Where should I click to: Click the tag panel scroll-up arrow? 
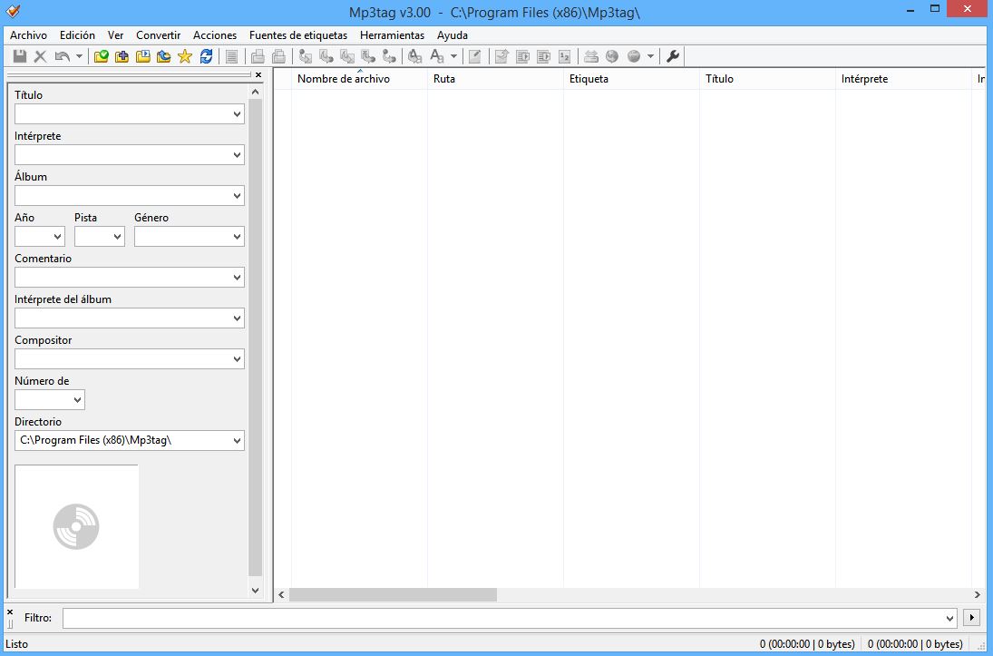(x=255, y=92)
